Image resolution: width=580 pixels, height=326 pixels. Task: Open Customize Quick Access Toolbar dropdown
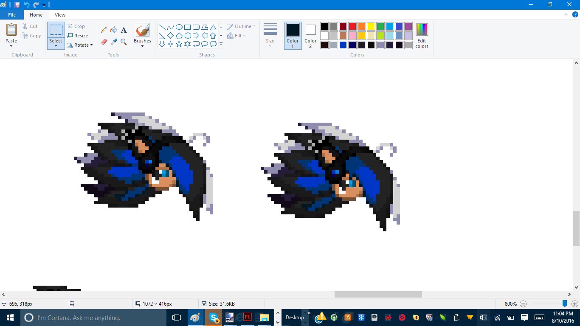coord(44,5)
